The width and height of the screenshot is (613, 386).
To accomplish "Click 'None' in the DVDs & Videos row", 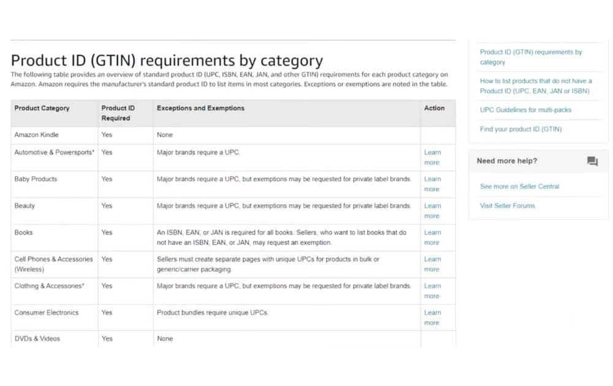I will (x=164, y=339).
